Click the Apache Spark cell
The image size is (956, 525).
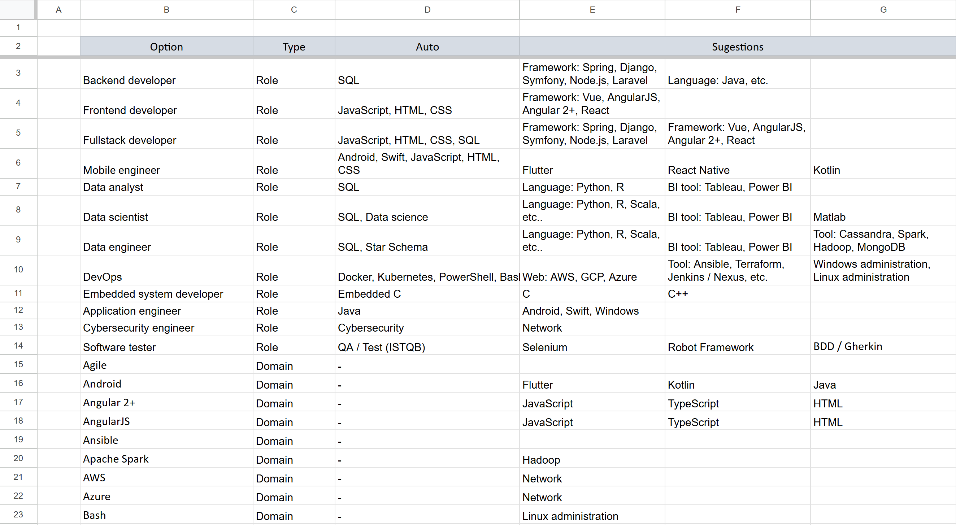point(166,459)
